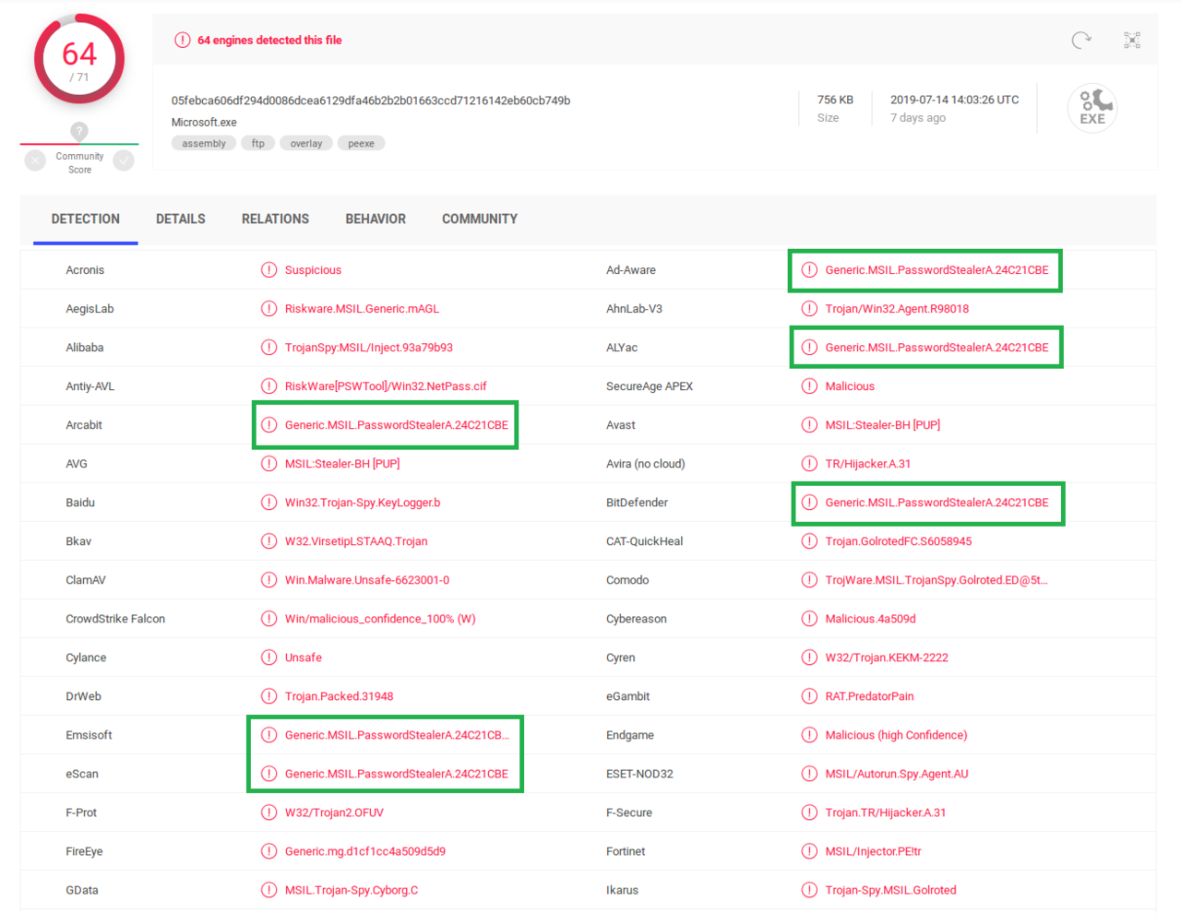The height and width of the screenshot is (913, 1181).
Task: Vote the file malicious with X icon
Action: 34,160
